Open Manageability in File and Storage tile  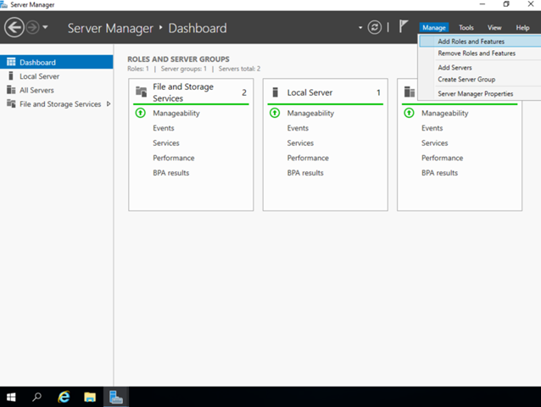[176, 113]
